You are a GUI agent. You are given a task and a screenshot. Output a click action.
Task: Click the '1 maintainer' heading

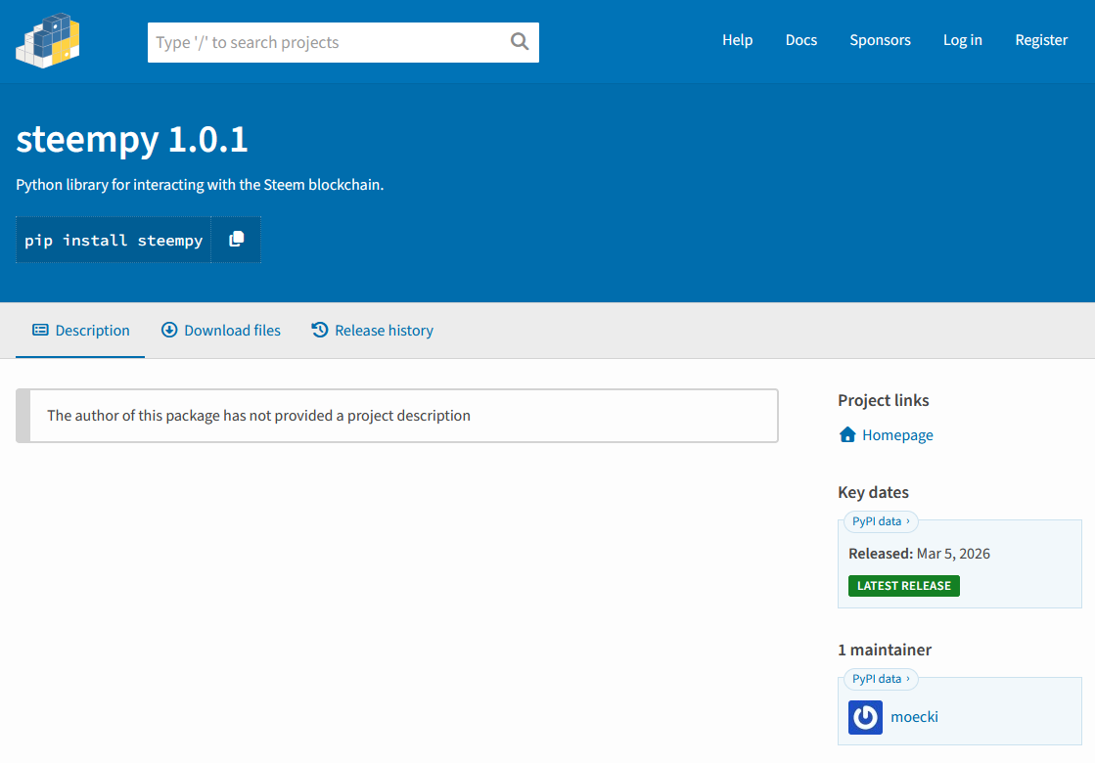(x=884, y=650)
